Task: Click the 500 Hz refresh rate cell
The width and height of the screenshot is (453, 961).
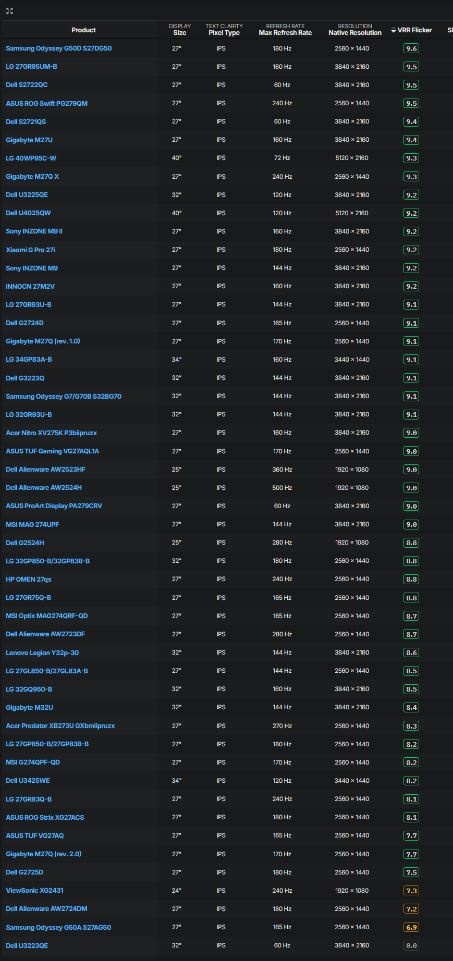Action: (282, 488)
